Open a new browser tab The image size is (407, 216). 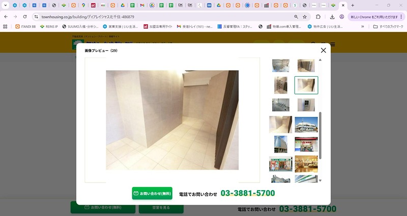coord(353,5)
